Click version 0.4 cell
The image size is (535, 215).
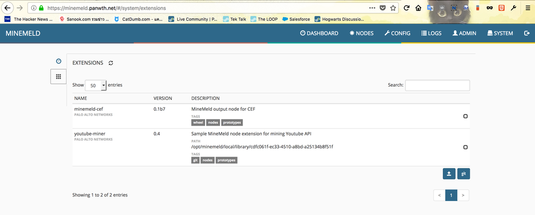[x=156, y=134]
